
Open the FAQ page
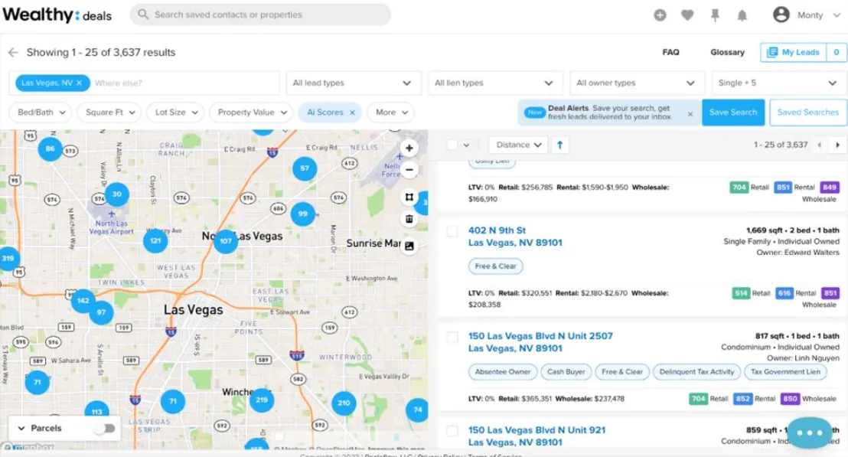[x=670, y=53]
